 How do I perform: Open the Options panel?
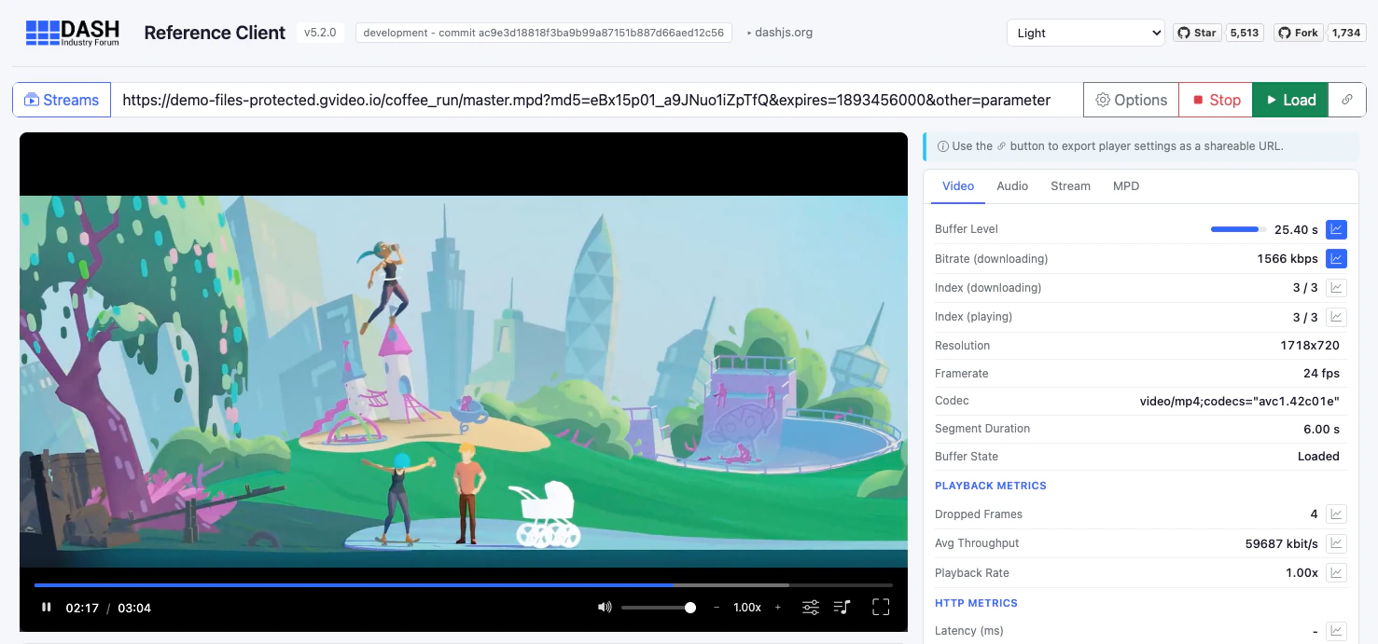(x=1131, y=100)
